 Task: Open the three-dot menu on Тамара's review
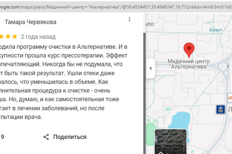[129, 19]
